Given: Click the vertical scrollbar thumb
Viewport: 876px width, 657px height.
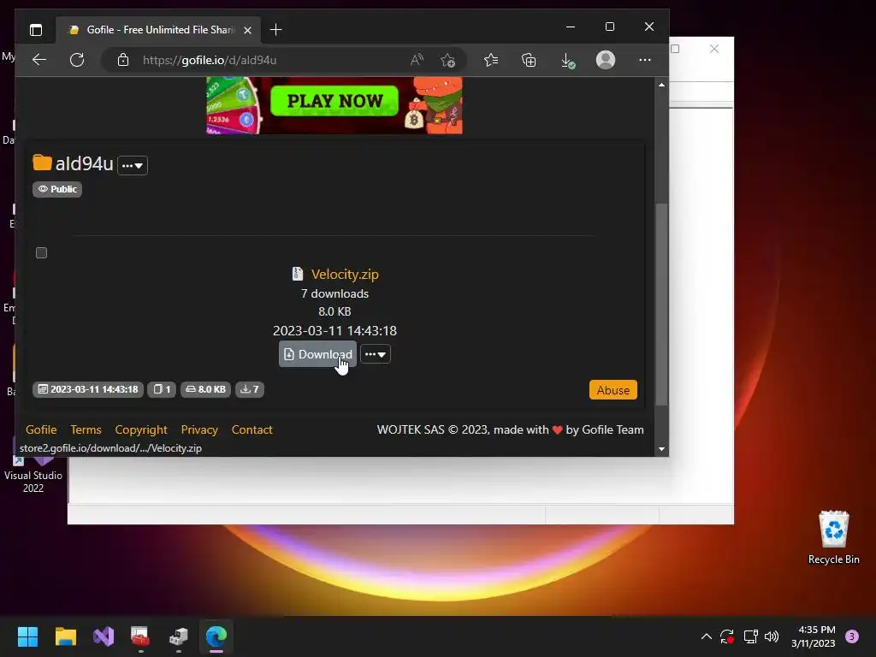Looking at the screenshot, I should click(x=661, y=305).
